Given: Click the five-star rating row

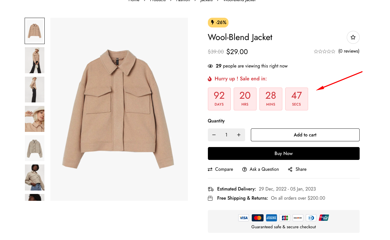Looking at the screenshot, I should [324, 51].
